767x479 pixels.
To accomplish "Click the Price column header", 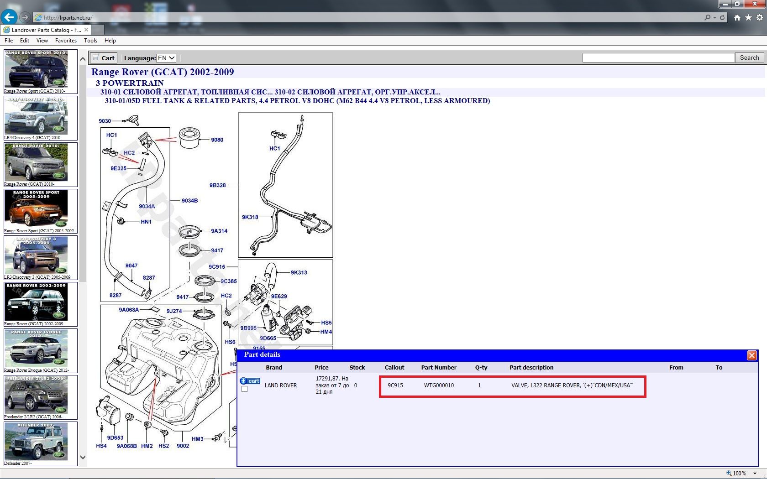I will 321,367.
